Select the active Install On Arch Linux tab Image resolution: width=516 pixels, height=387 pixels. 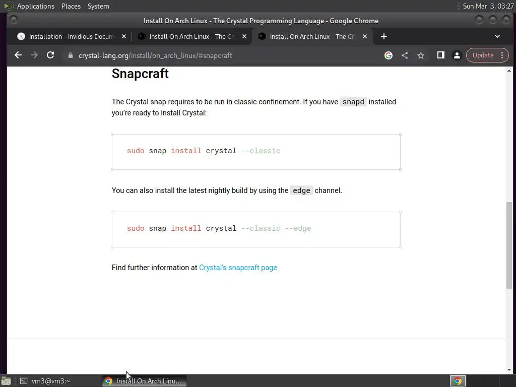pyautogui.click(x=312, y=36)
